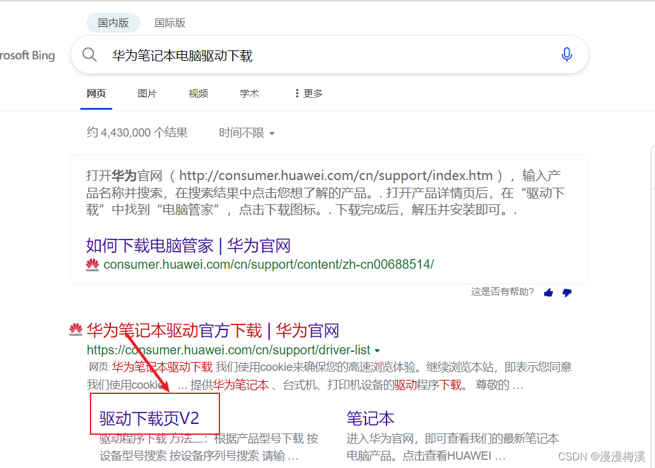Screen dimensions: 655x468
Task: Click Huawei favicon beside 华为笔记本驱动官方下载 result
Action: [76, 329]
